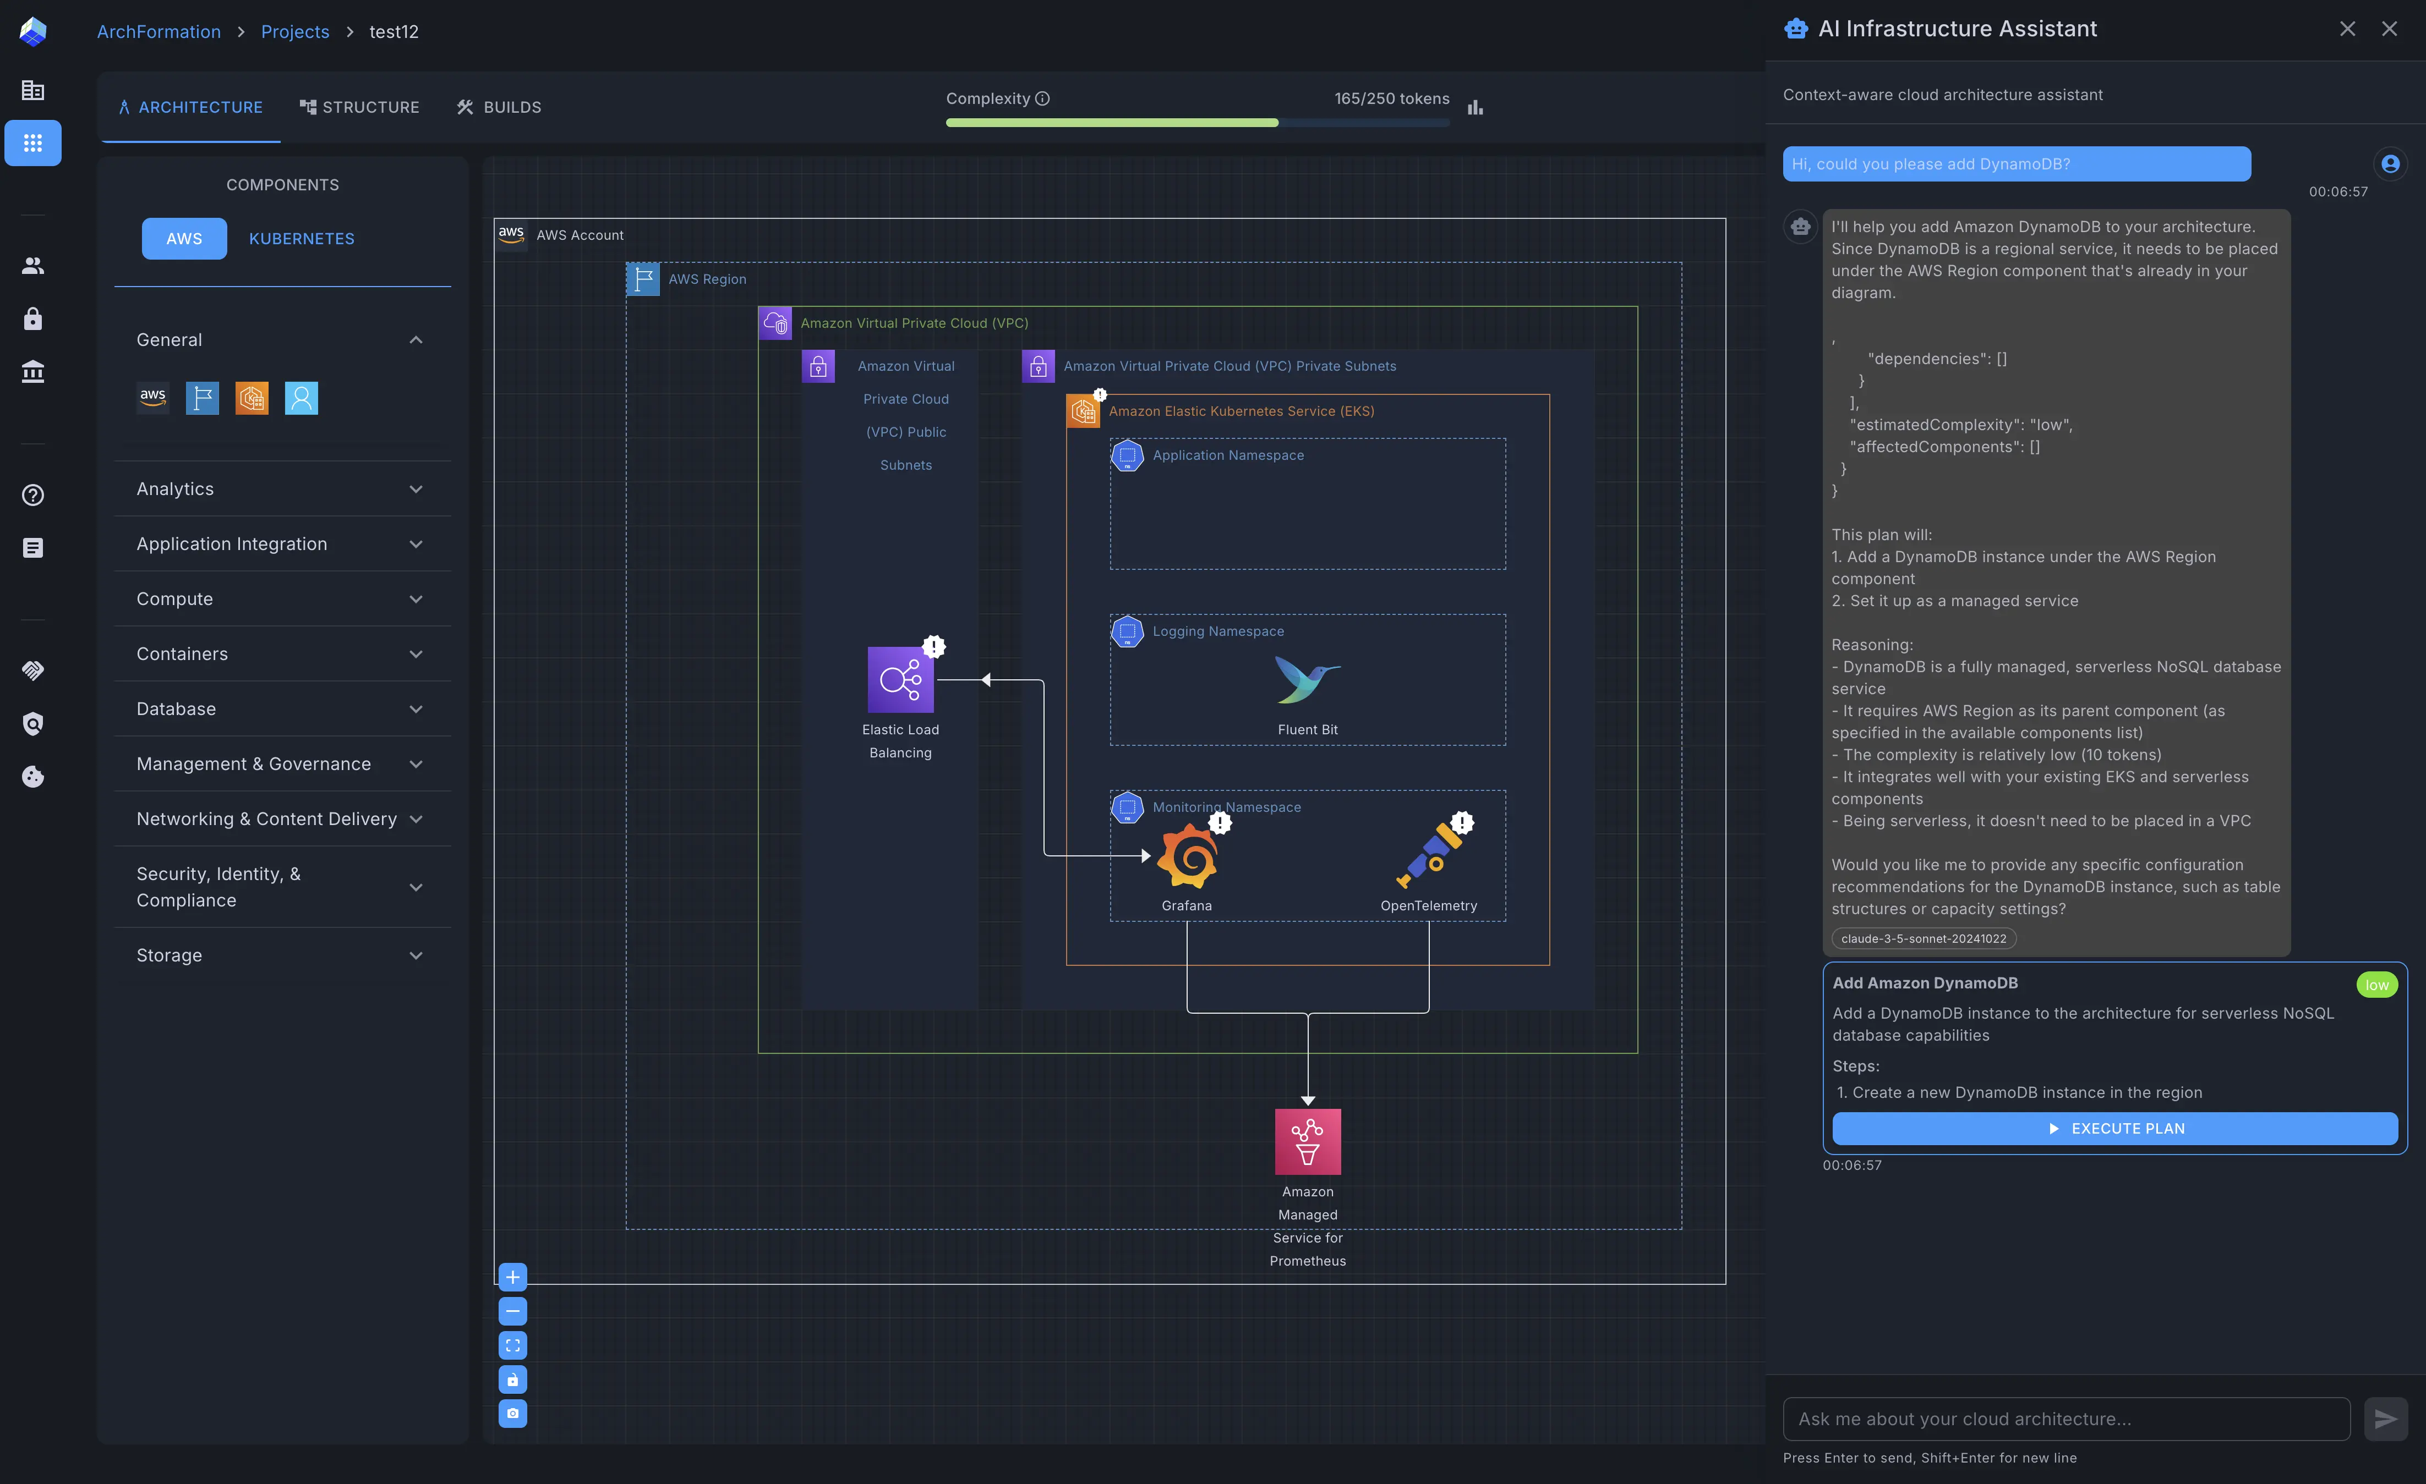Expand the Networking & Content Delivery category

[x=282, y=819]
